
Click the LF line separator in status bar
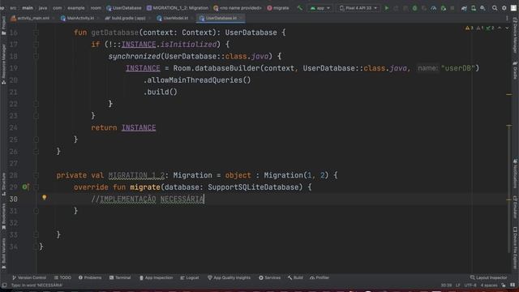tap(457, 285)
